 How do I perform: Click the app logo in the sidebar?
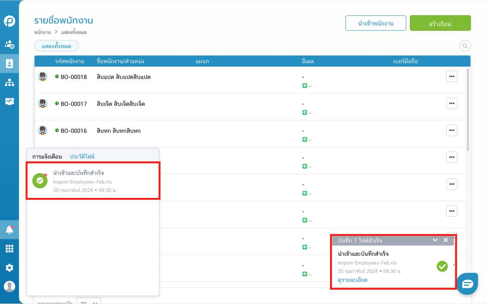coord(9,21)
